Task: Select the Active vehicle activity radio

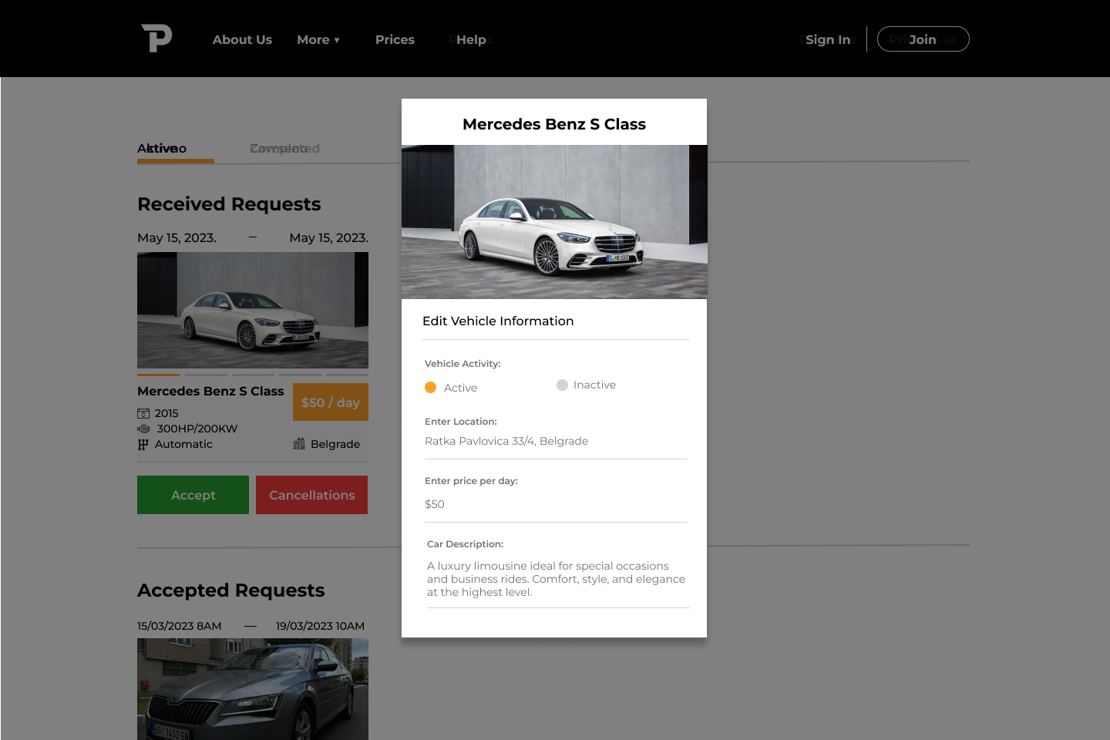Action: click(431, 387)
